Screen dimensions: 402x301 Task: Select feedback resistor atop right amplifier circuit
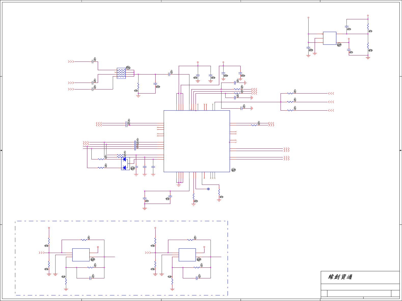coord(190,240)
